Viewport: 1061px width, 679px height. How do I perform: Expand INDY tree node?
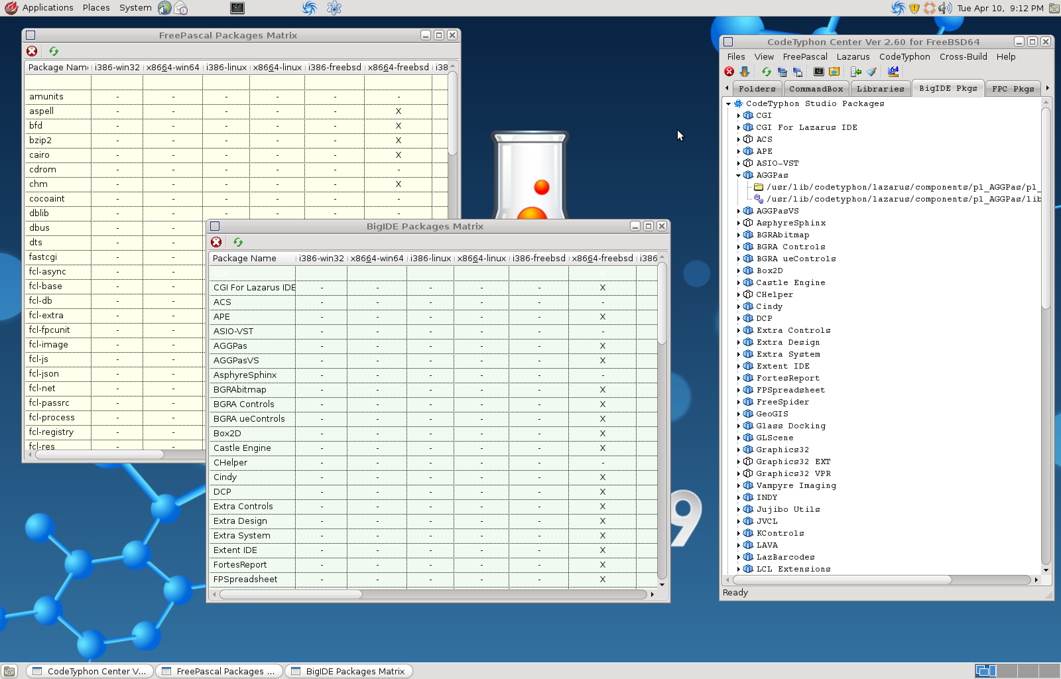click(738, 497)
